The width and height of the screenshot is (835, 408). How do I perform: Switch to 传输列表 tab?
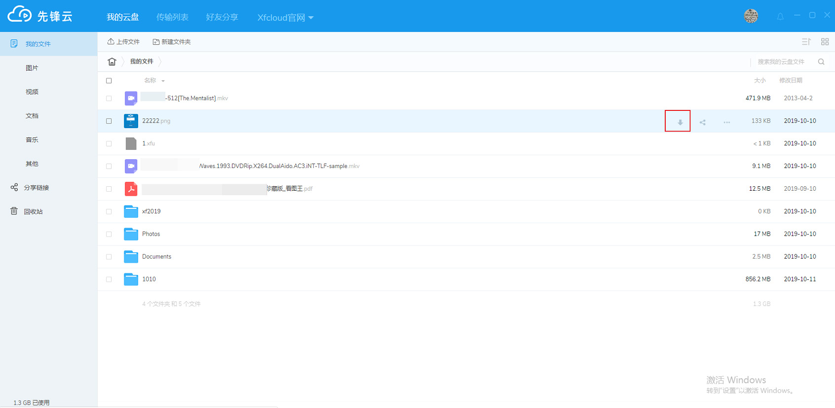pos(172,17)
